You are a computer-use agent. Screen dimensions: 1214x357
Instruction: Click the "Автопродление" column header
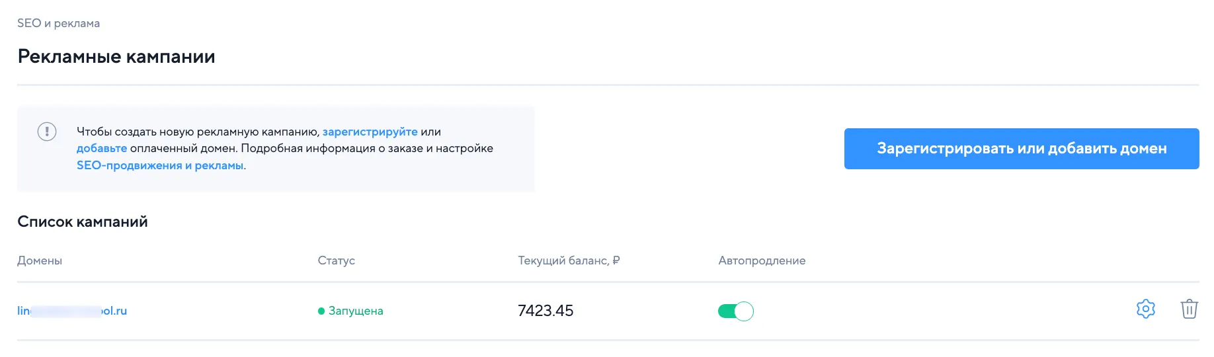tap(762, 260)
